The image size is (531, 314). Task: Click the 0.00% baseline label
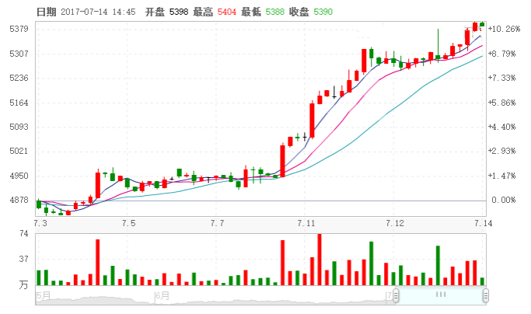(507, 200)
